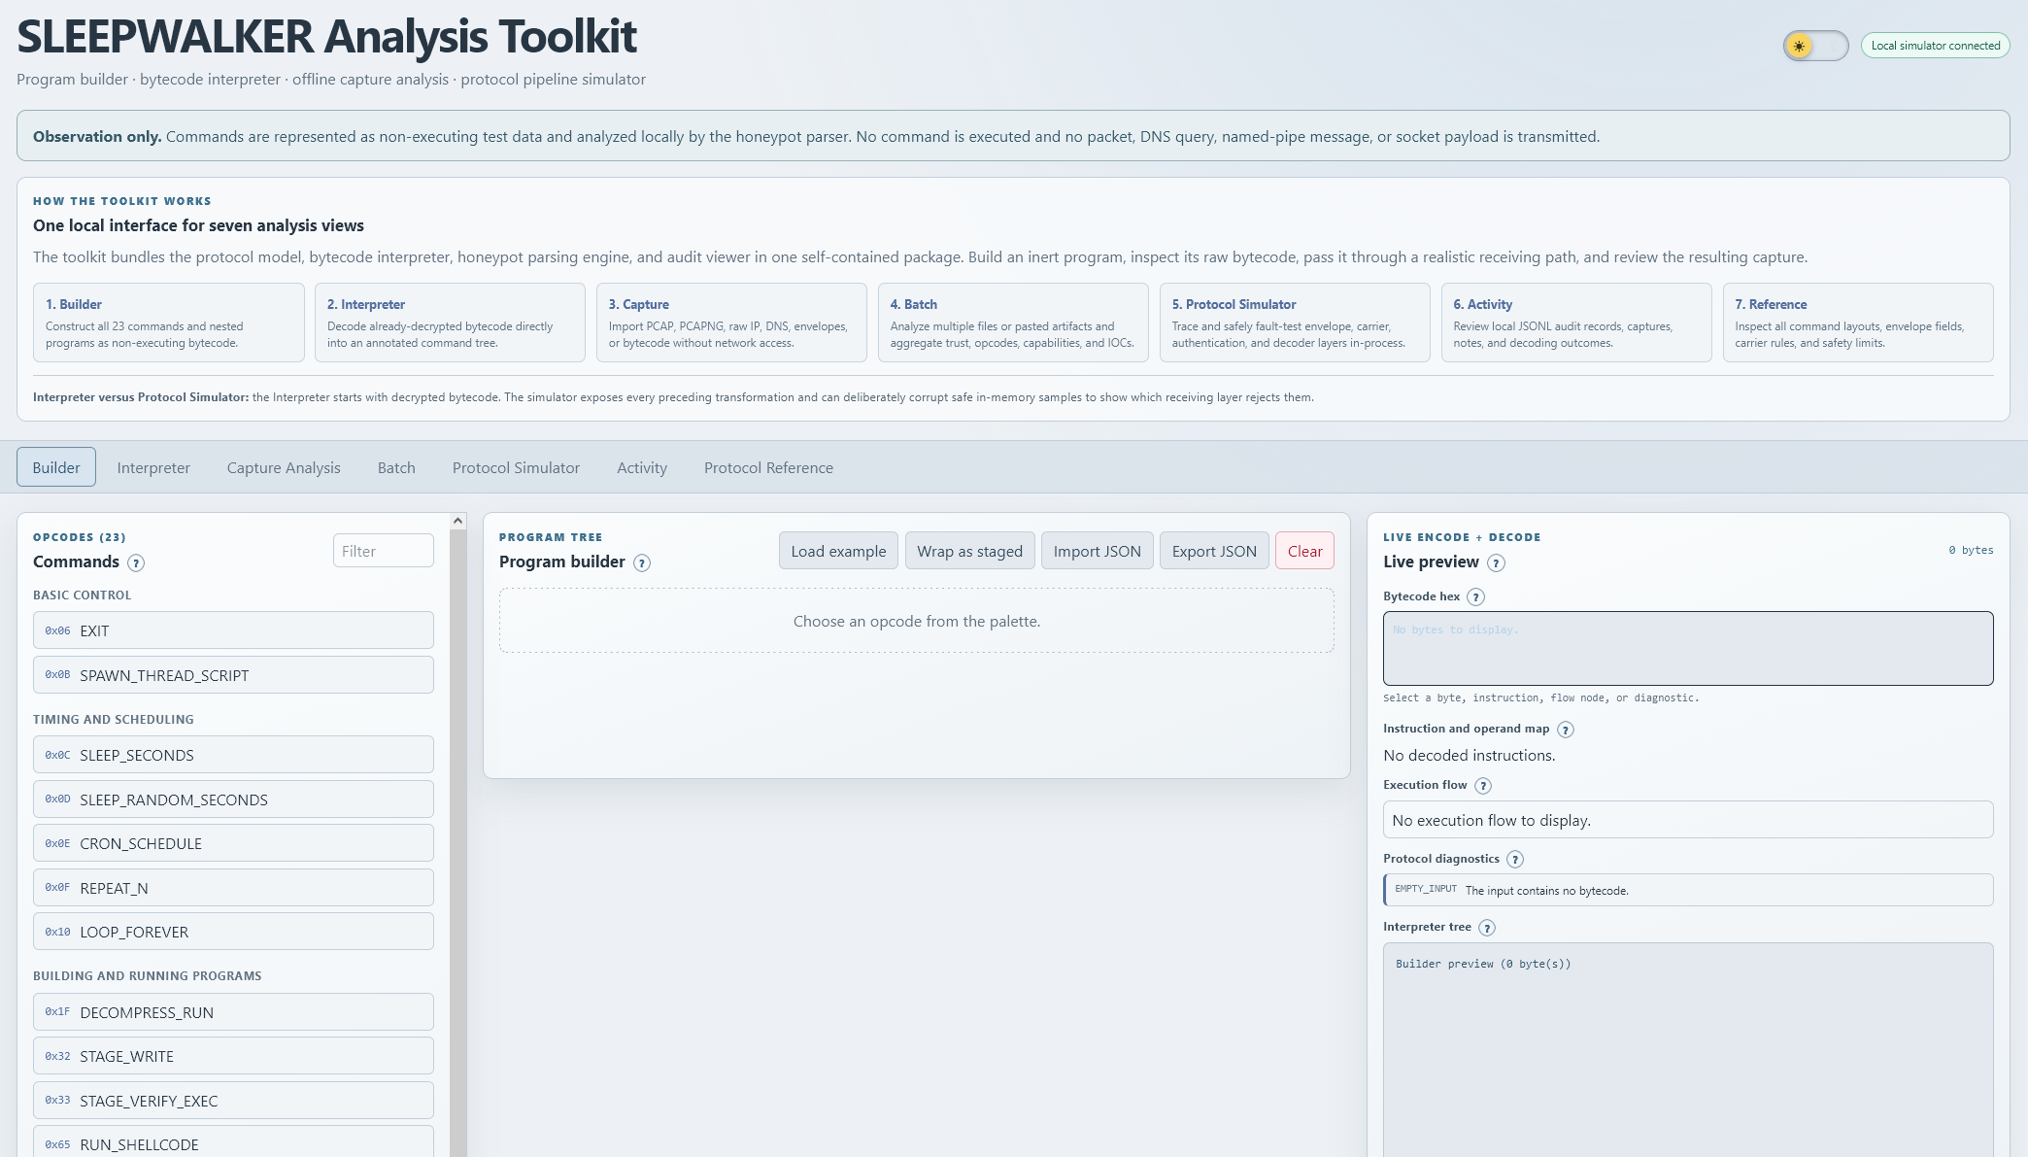This screenshot has height=1157, width=2028.
Task: Click the Wrap as staged button
Action: (969, 551)
